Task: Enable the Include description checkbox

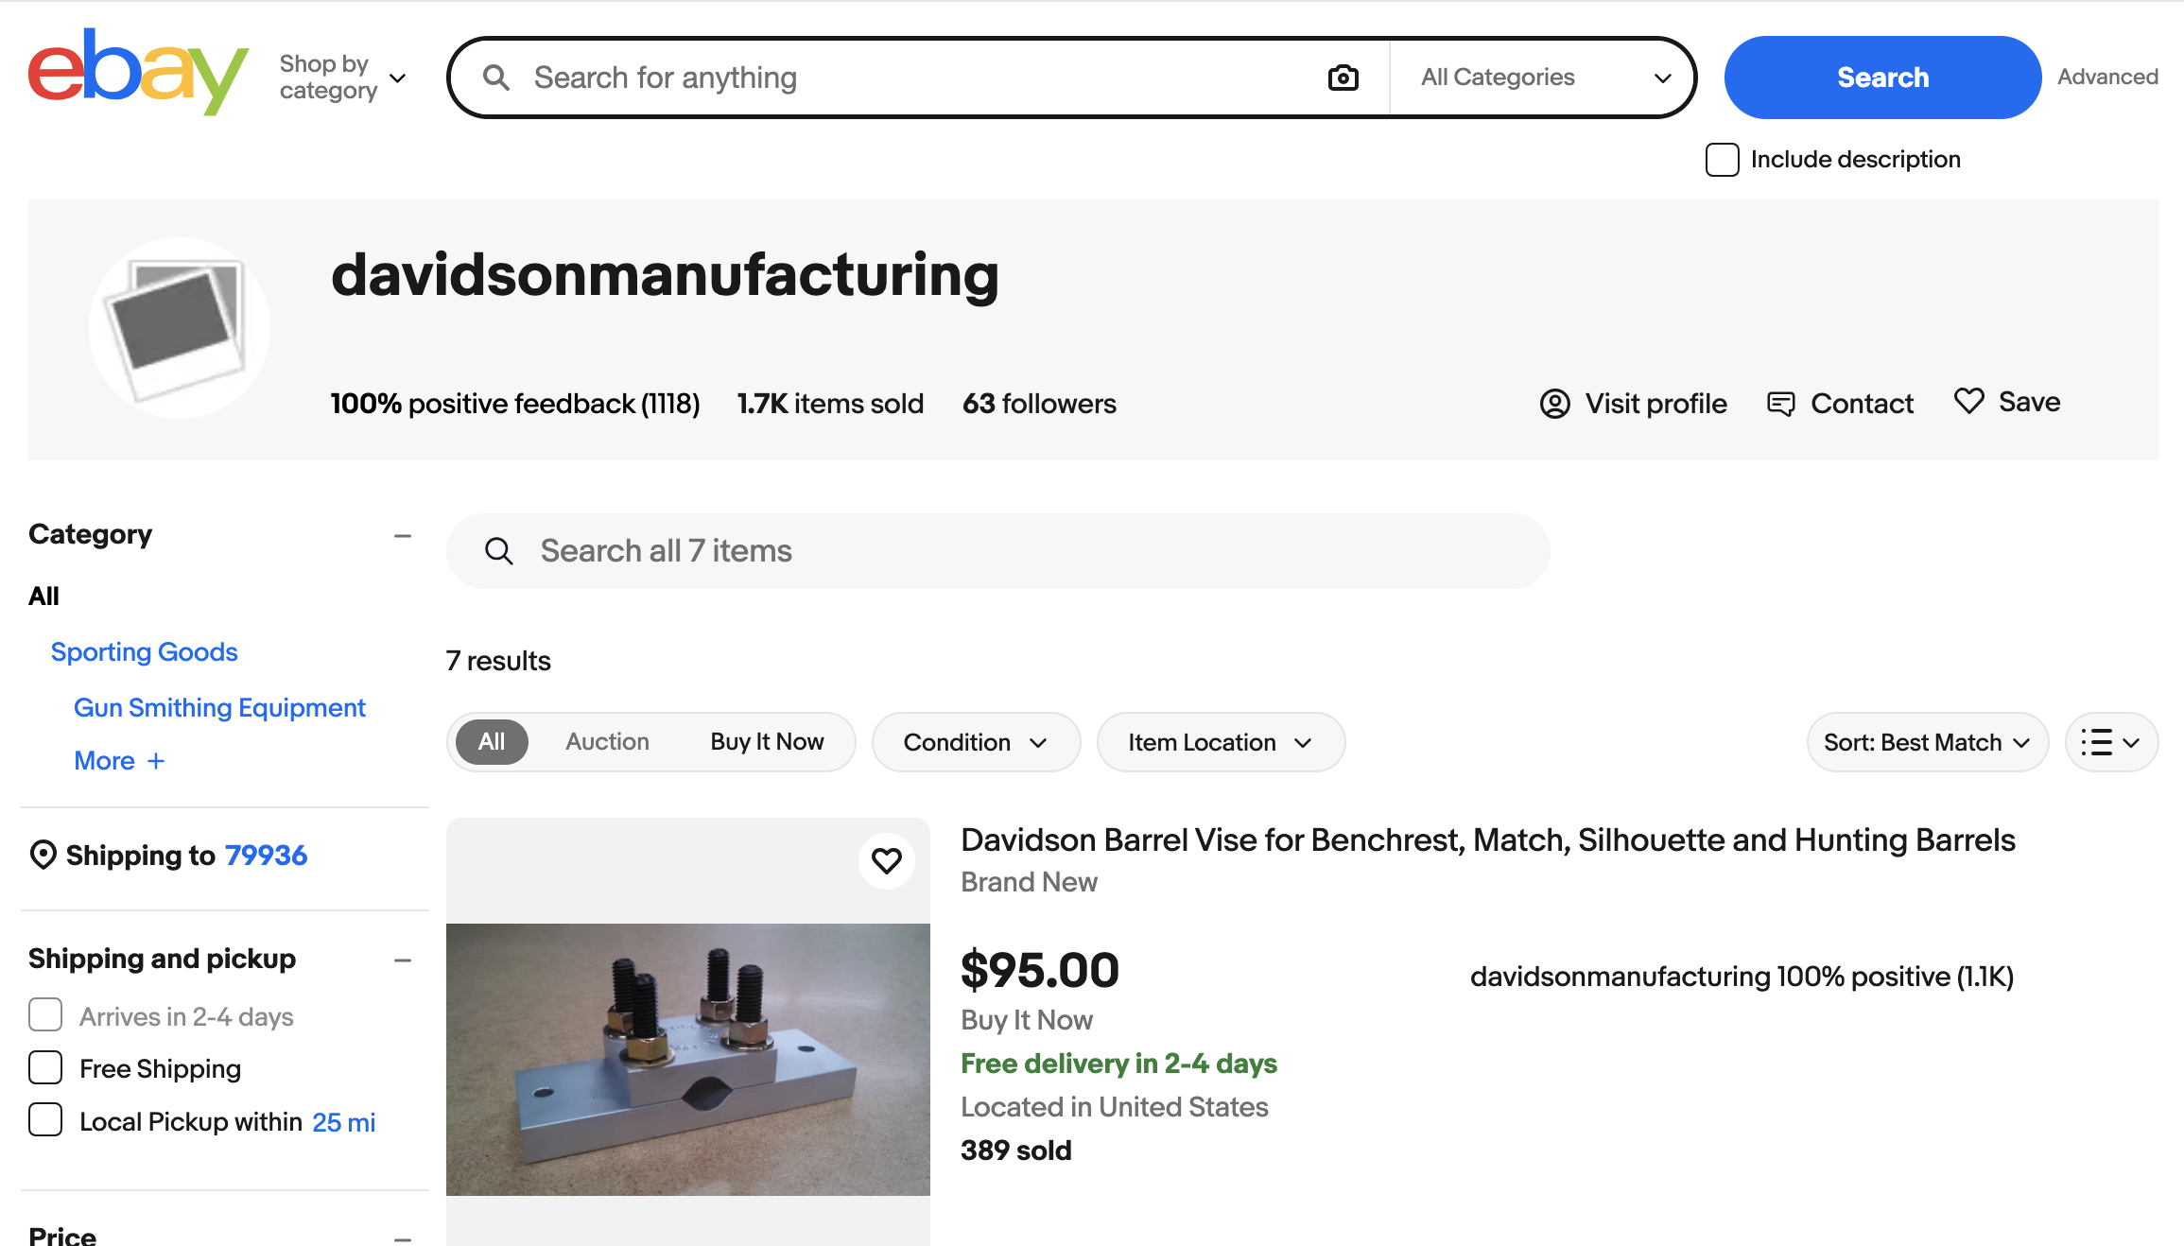Action: point(1722,160)
